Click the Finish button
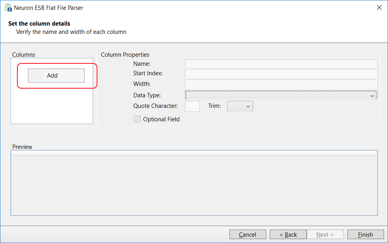The width and height of the screenshot is (388, 243). (366, 234)
